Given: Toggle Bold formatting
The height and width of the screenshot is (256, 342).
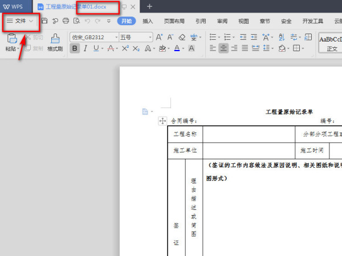Looking at the screenshot, I should (x=75, y=48).
